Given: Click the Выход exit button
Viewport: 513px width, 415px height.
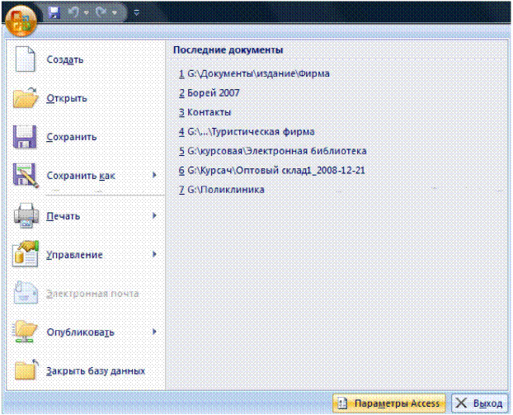Looking at the screenshot, I should (x=480, y=403).
